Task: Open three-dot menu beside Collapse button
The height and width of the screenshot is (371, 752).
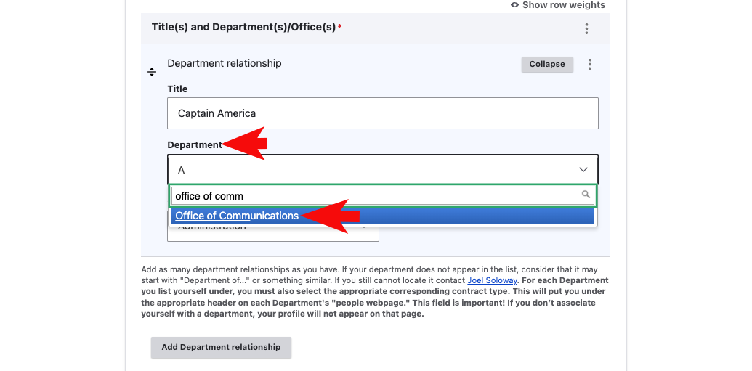Action: tap(590, 64)
